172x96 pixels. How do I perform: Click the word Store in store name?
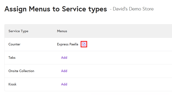tap(148, 9)
